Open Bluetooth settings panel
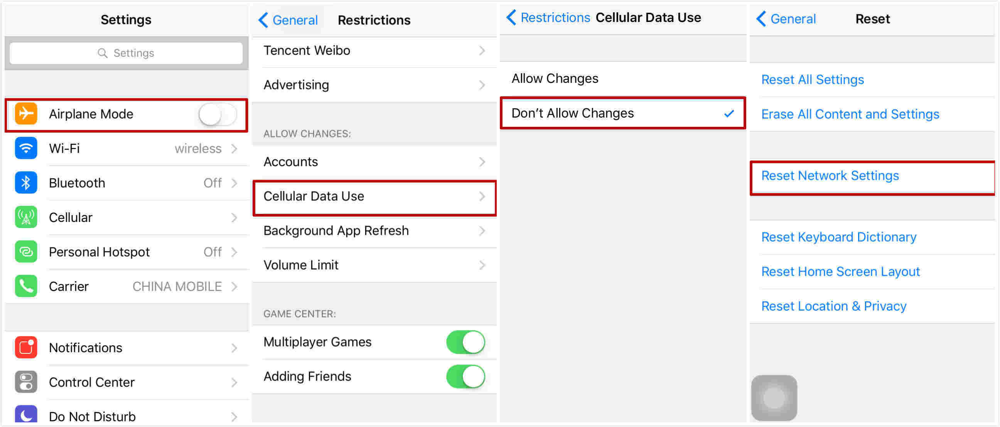 pos(124,184)
